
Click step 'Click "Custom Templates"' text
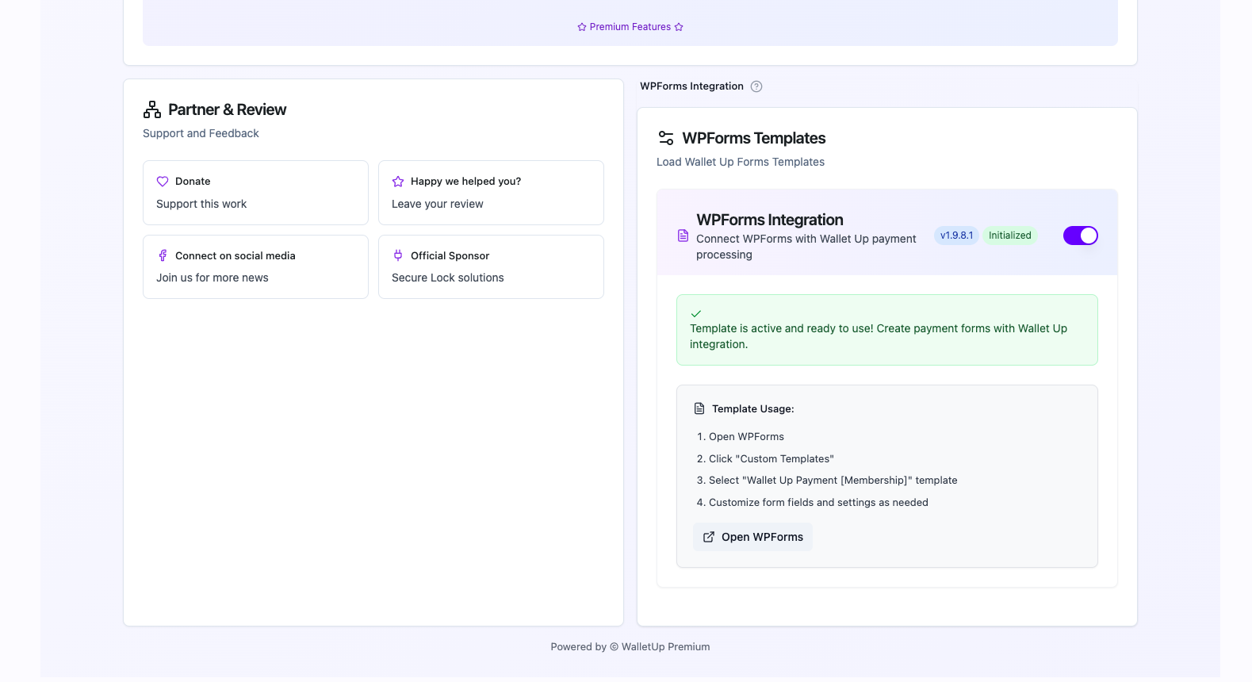pos(771,459)
